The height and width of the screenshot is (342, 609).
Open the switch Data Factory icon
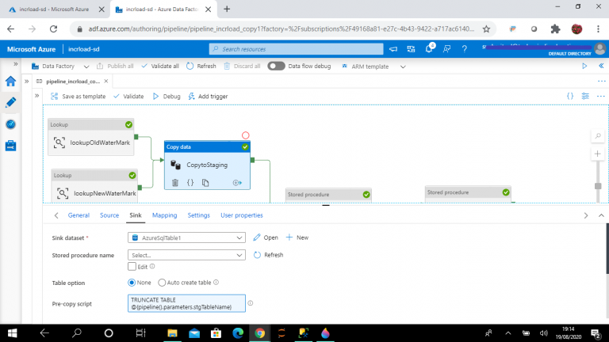[x=411, y=49]
